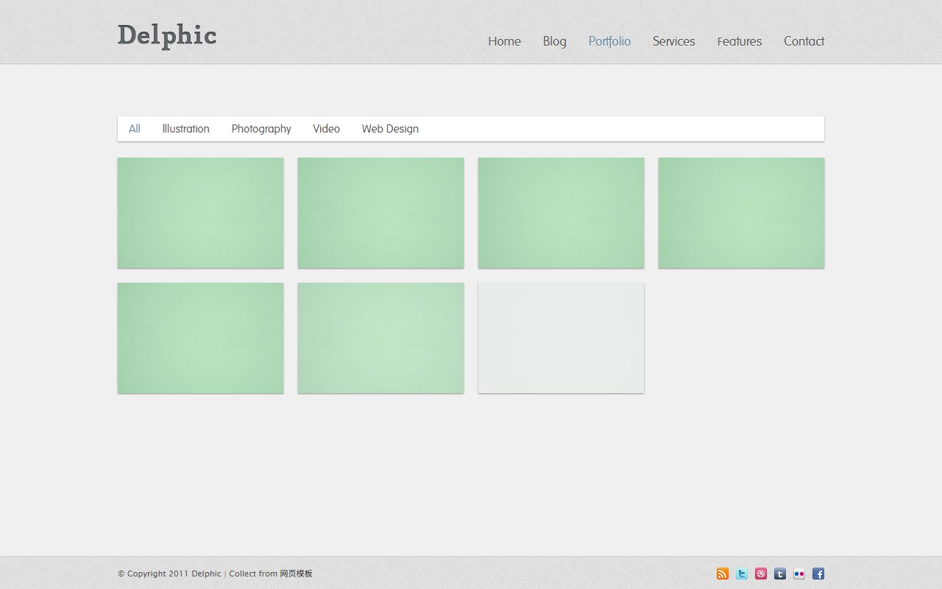Click the Facebook icon in footer
Screen dimensions: 942x589
818,574
